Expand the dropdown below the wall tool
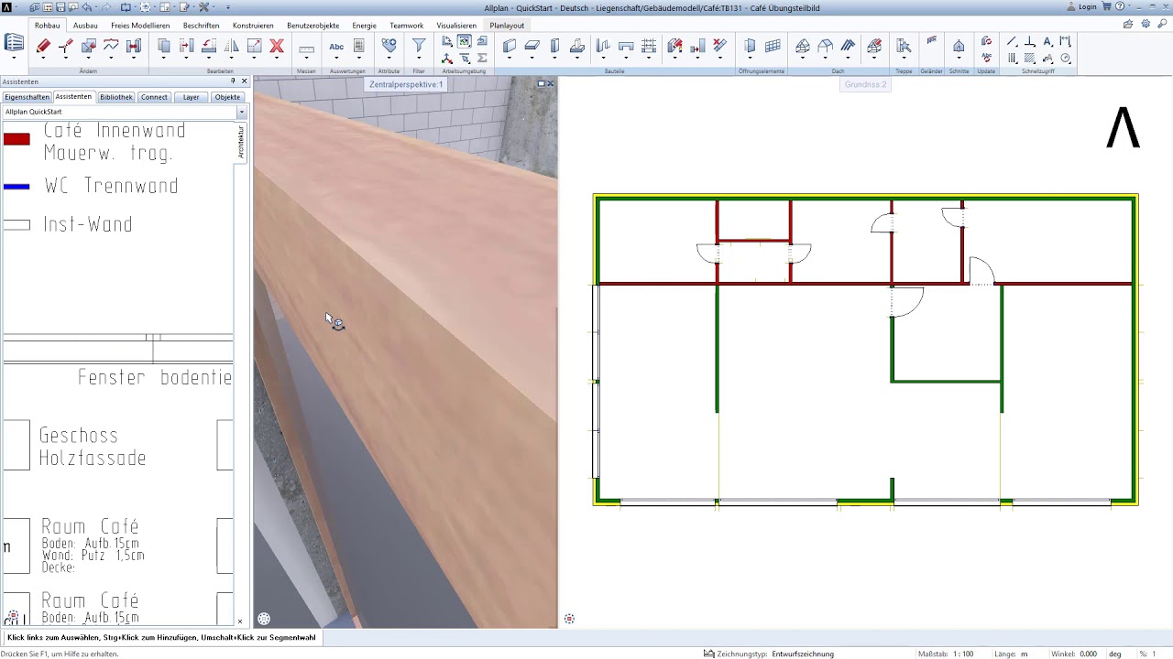This screenshot has width=1173, height=659. 510,59
